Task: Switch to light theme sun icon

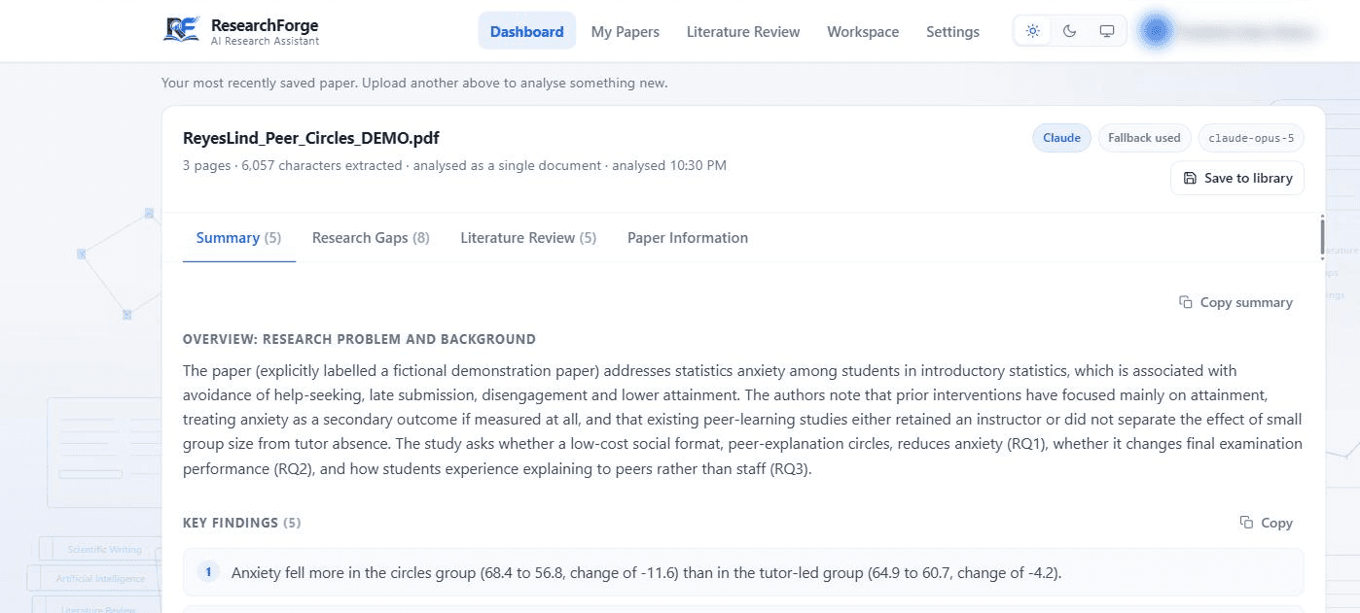Action: tap(1033, 31)
